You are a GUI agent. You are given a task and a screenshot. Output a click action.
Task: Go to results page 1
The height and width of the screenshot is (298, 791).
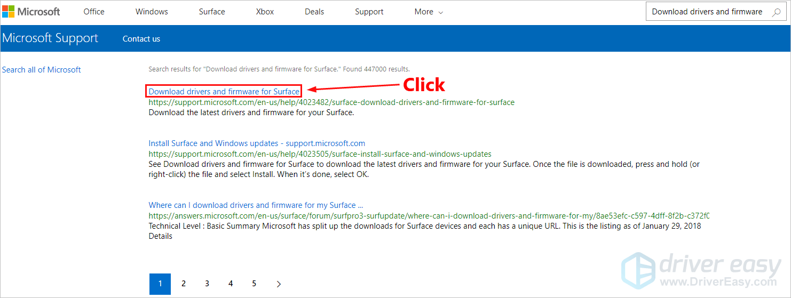[x=160, y=284]
